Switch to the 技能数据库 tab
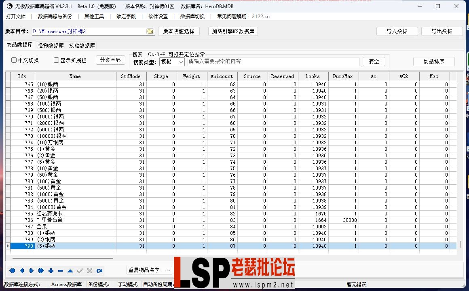This screenshot has width=469, height=291. pyautogui.click(x=82, y=45)
